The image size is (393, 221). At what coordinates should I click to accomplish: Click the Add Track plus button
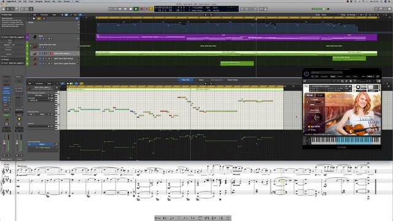(x=29, y=18)
